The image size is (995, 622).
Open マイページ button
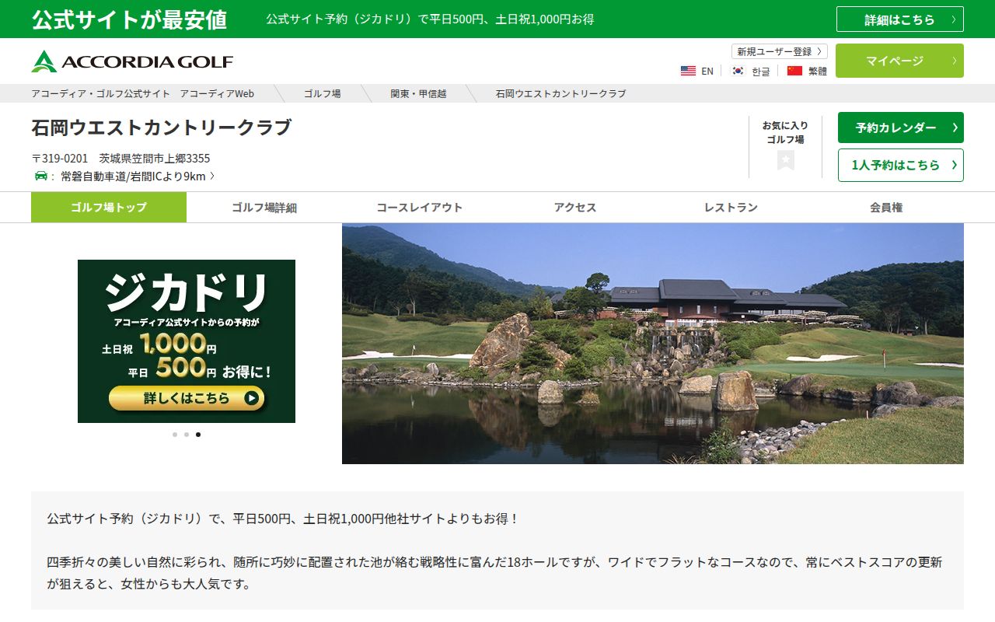coord(899,61)
